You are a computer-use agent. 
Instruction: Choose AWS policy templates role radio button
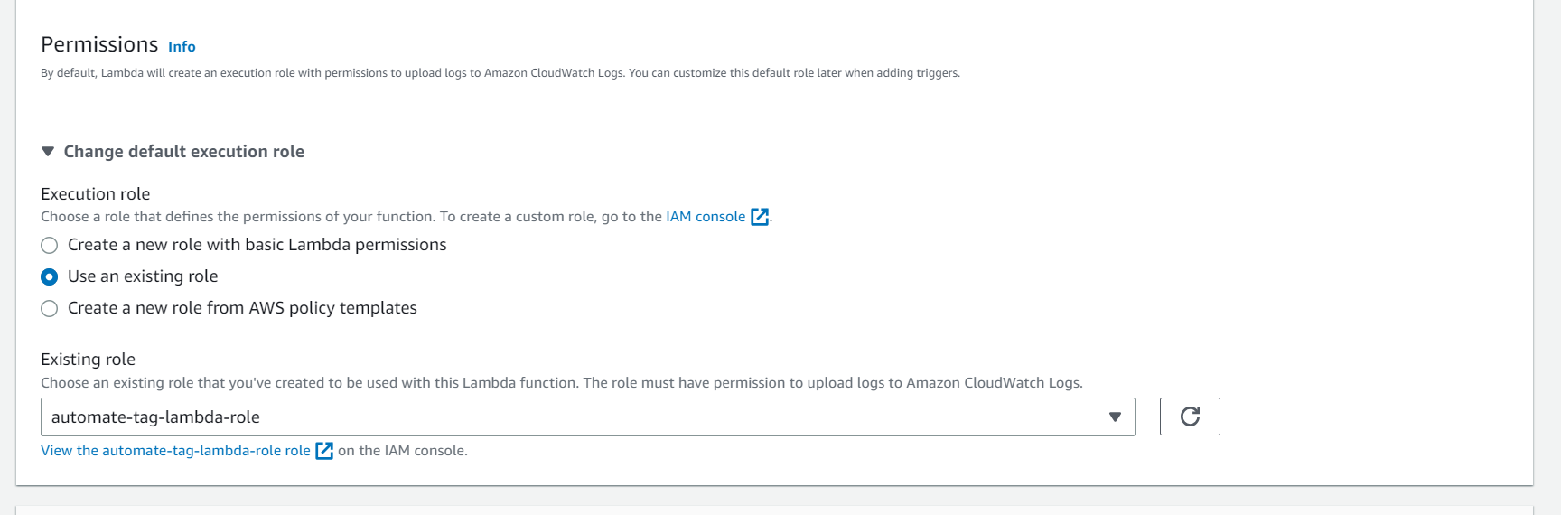coord(50,309)
